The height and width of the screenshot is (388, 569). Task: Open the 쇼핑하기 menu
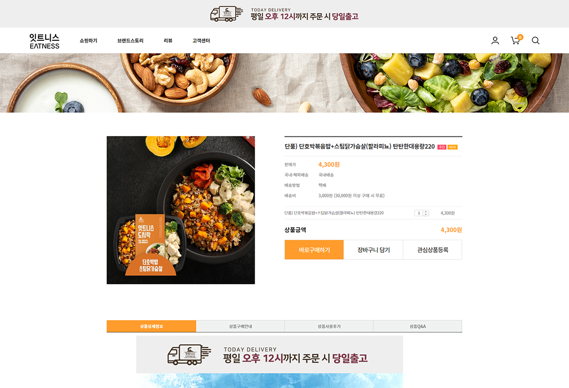88,41
